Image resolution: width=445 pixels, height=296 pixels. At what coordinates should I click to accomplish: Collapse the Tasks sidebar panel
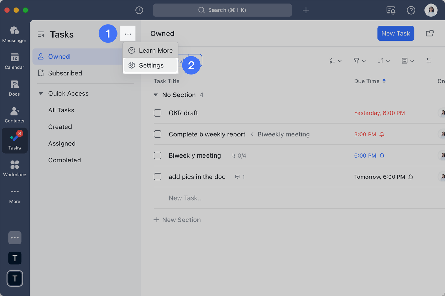41,34
